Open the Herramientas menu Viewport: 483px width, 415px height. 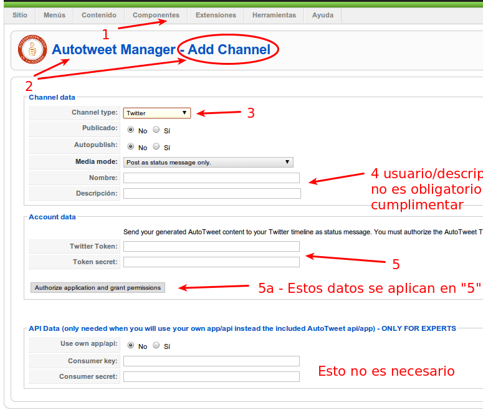274,15
